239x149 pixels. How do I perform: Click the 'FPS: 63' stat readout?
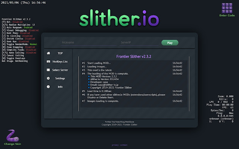tap(227, 108)
